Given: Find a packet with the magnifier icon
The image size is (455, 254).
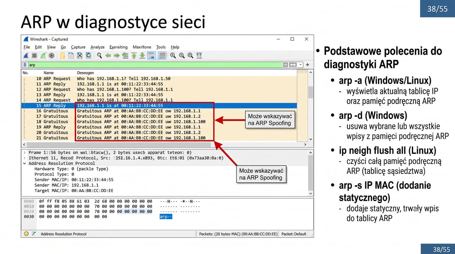Looking at the screenshot, I should [x=99, y=56].
